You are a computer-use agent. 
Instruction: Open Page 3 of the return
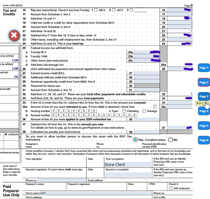[204, 96]
